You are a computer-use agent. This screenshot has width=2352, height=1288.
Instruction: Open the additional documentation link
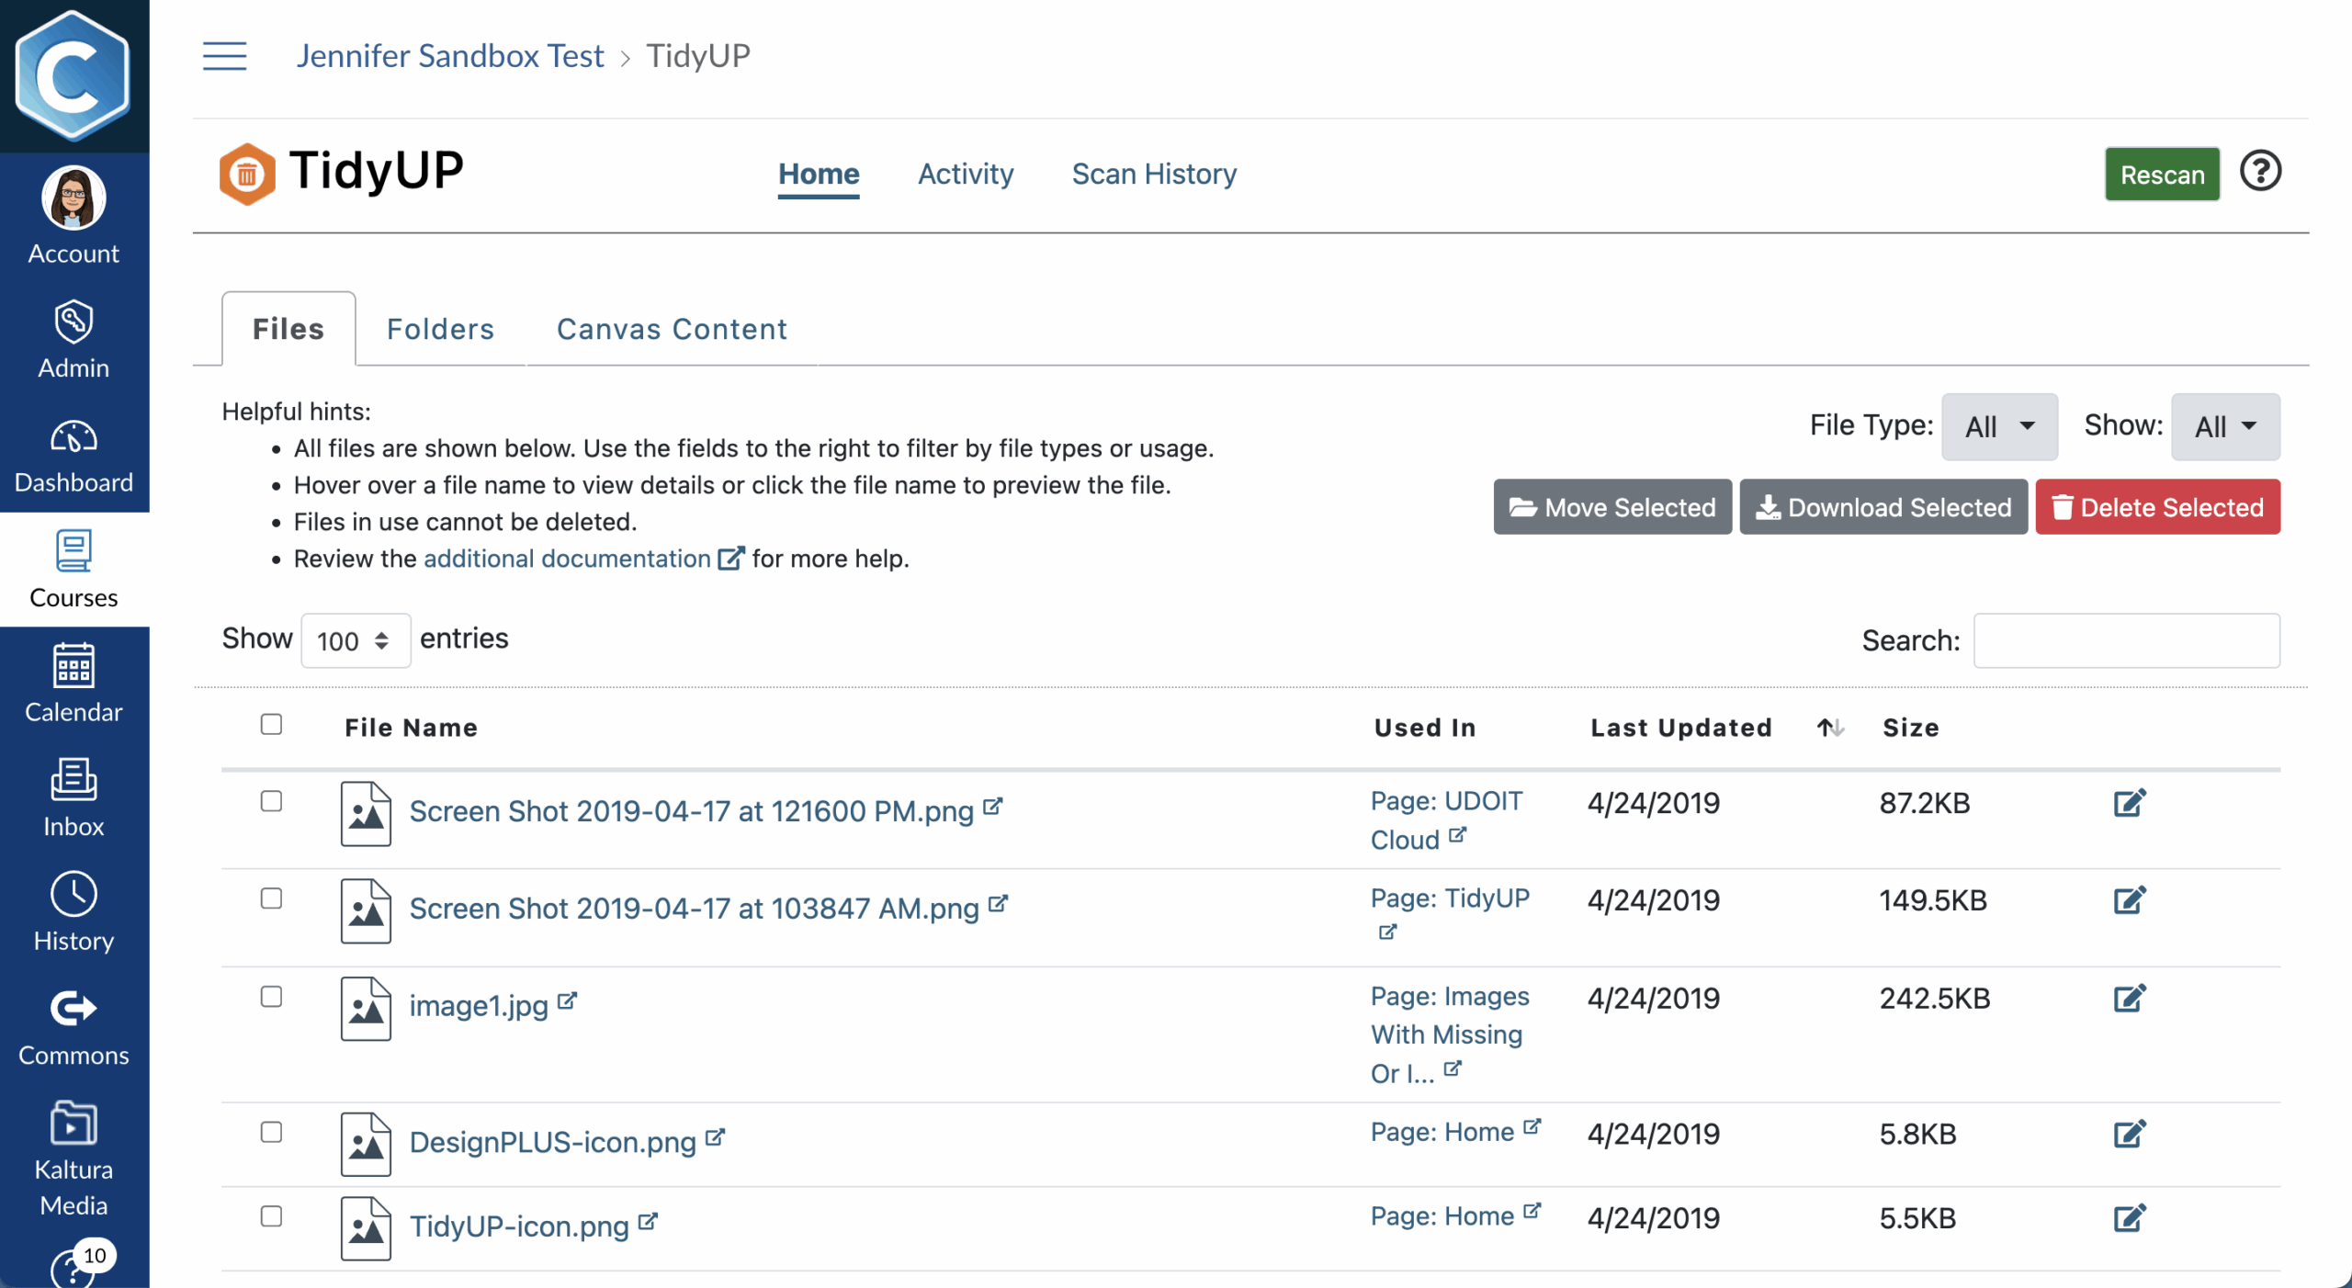(x=567, y=559)
